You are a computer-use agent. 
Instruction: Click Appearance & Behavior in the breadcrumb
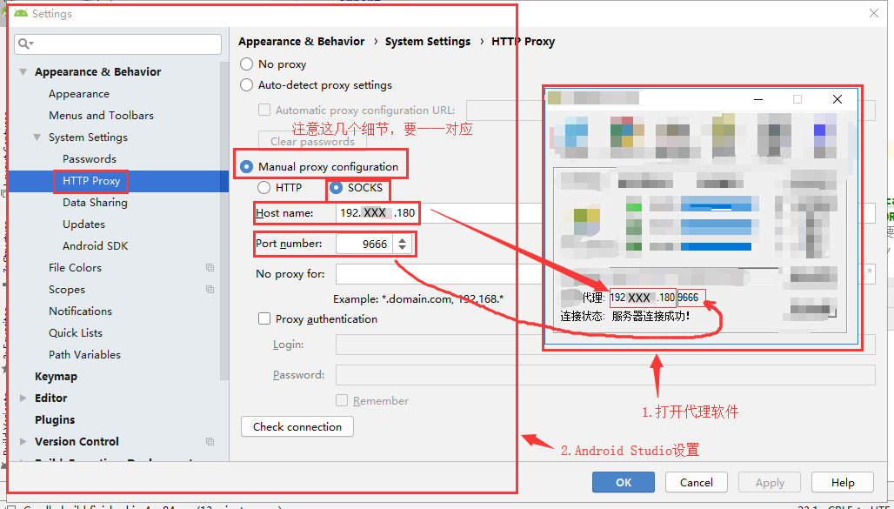coord(301,42)
